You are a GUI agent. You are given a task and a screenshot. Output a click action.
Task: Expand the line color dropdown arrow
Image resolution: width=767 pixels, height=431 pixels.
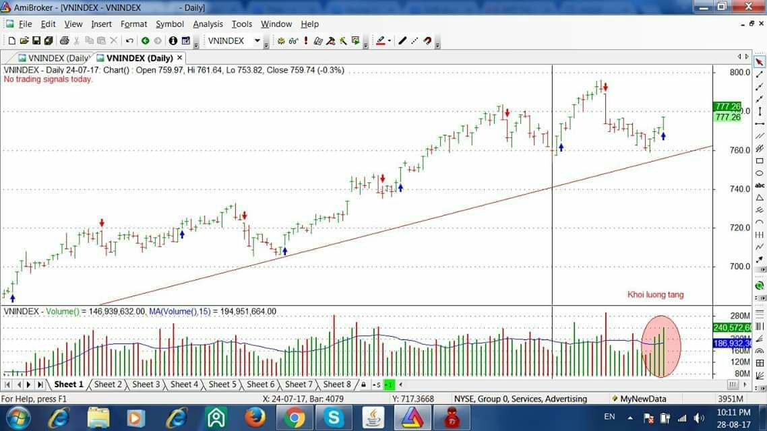click(x=390, y=41)
